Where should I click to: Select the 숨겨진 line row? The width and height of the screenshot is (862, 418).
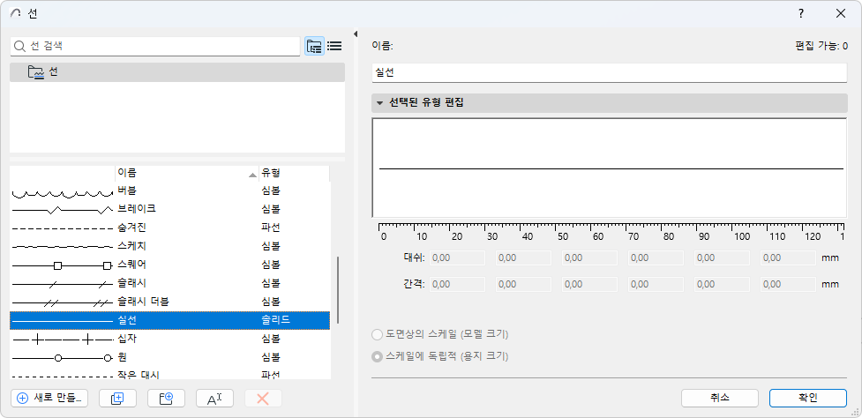[170, 228]
